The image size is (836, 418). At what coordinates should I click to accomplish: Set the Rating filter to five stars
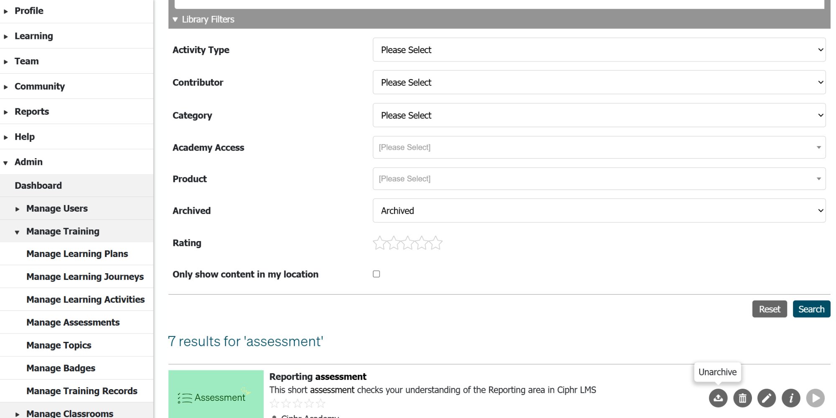click(x=436, y=243)
